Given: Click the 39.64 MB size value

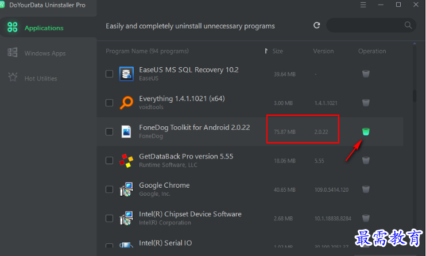Looking at the screenshot, I should click(x=284, y=74).
